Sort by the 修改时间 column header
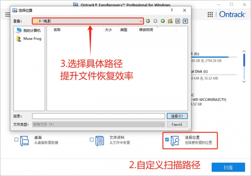Screen dimensions: 251x176 [x=146, y=30]
